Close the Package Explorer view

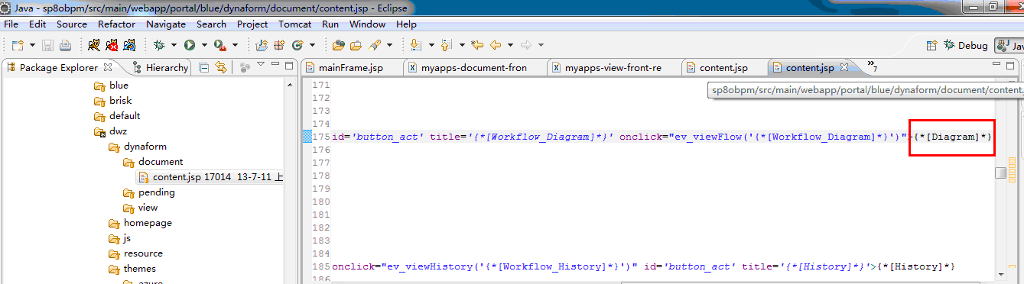pyautogui.click(x=108, y=66)
